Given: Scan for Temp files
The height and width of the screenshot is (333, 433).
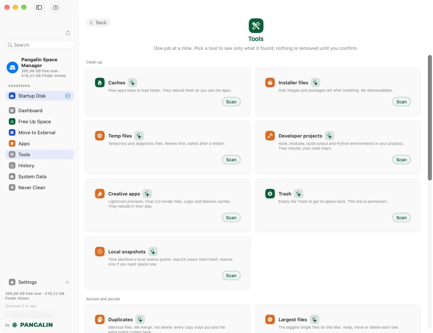Looking at the screenshot, I should [231, 160].
